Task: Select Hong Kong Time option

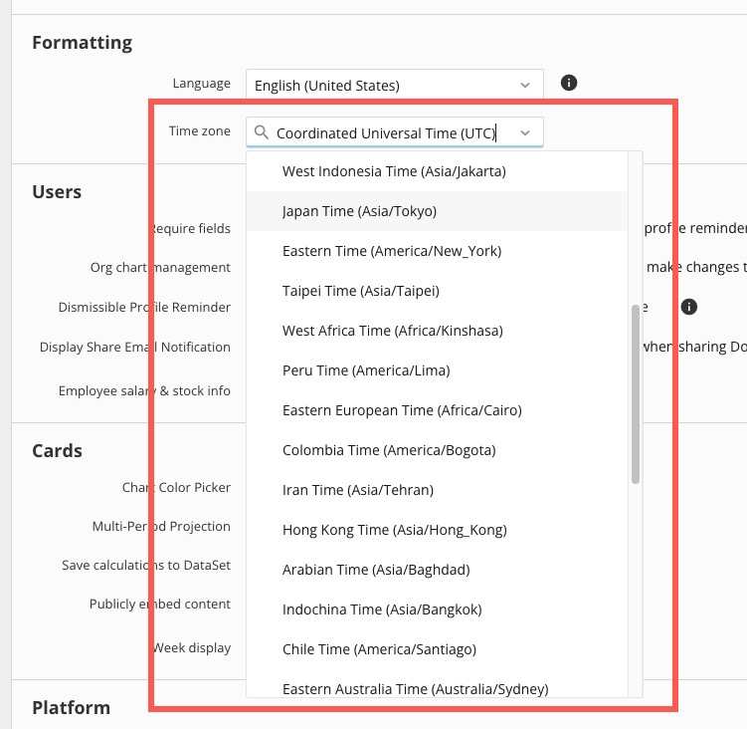Action: coord(394,530)
